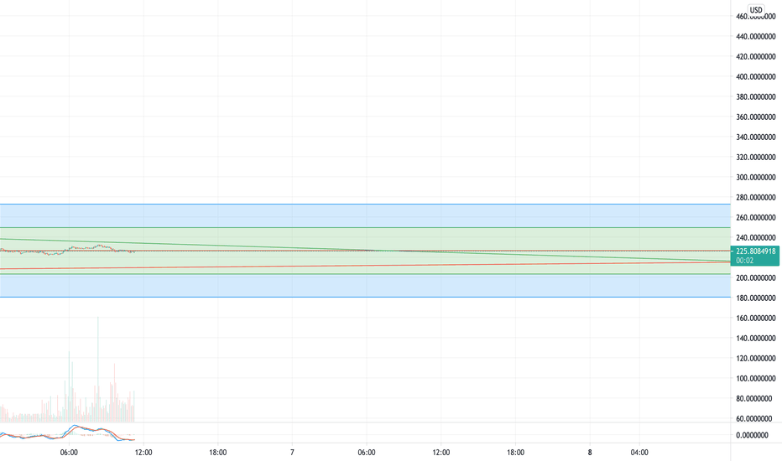The width and height of the screenshot is (782, 461).
Task: Click the day 8 date label on time axis
Action: [590, 453]
